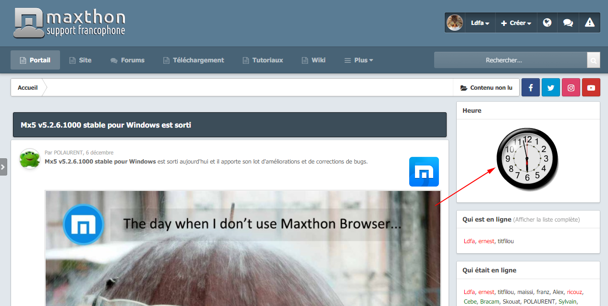Expand the collapsed left sidebar arrow

coord(3,167)
